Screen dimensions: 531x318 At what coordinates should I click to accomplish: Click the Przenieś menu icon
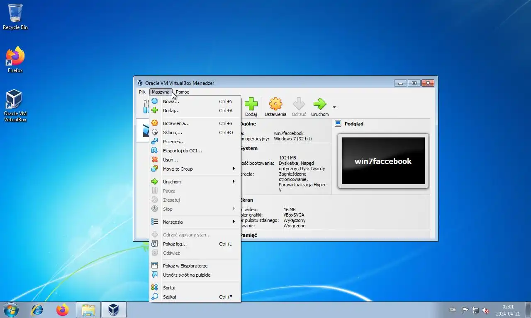click(x=155, y=142)
